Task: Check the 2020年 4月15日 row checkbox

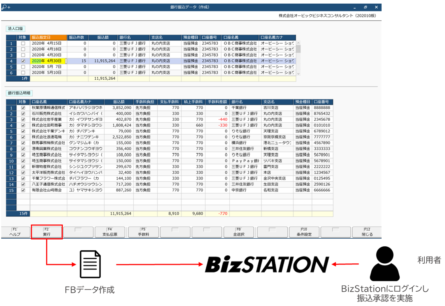Action: pos(23,43)
